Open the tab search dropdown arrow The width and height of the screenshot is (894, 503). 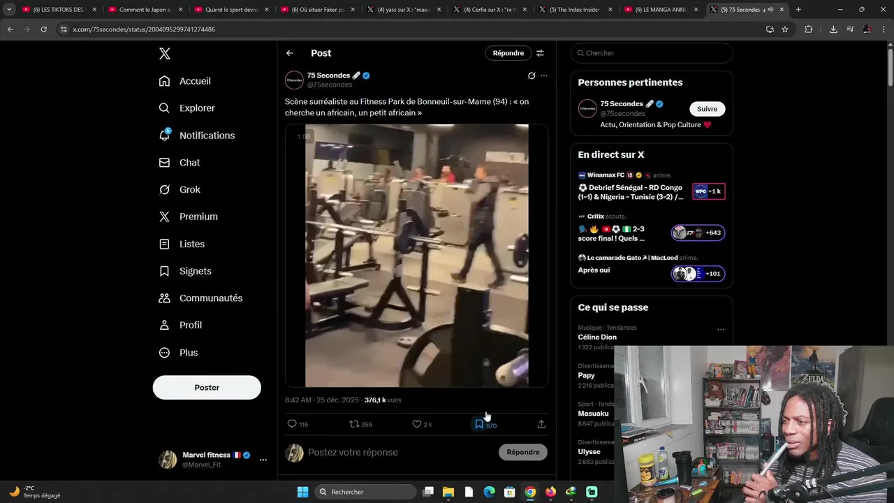tap(9, 10)
